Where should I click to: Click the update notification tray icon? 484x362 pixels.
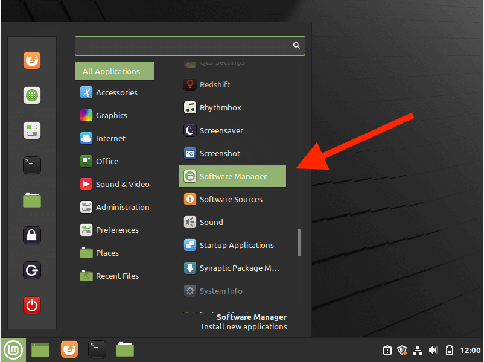387,351
